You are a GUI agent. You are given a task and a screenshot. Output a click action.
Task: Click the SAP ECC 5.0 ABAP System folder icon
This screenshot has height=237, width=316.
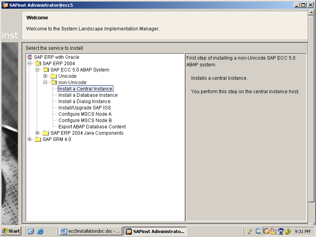click(46, 70)
